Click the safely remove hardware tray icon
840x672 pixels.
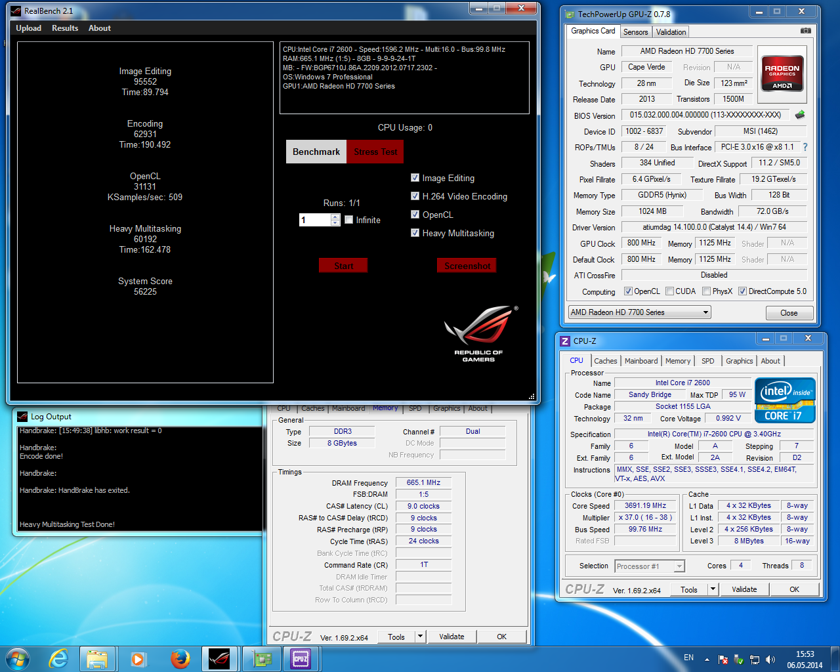coord(739,660)
